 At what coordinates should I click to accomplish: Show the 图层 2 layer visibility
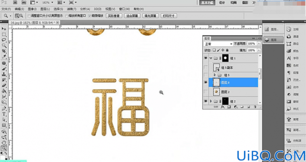tap(206, 92)
